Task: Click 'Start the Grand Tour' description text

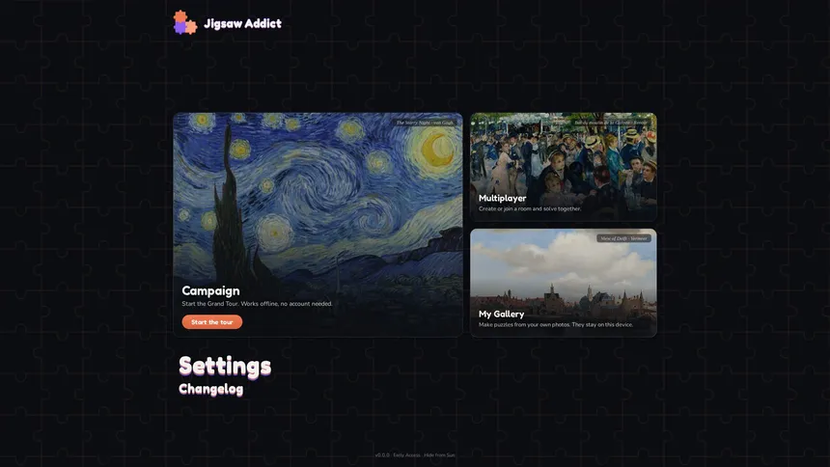Action: 258,304
